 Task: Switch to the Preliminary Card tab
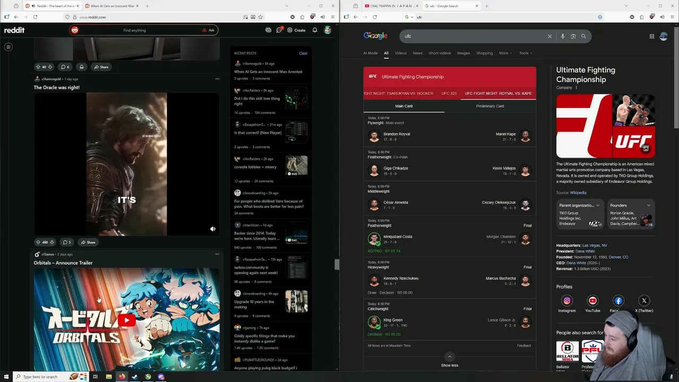pyautogui.click(x=490, y=106)
